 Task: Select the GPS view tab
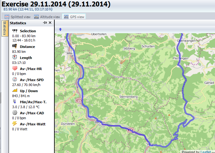tap(74, 17)
